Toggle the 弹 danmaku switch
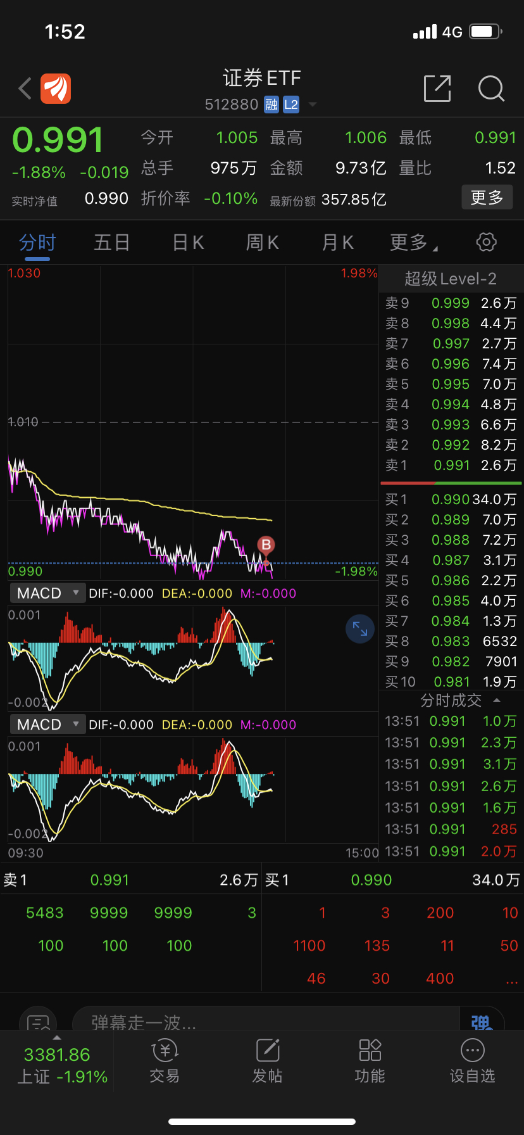The width and height of the screenshot is (524, 1135). [x=482, y=1019]
